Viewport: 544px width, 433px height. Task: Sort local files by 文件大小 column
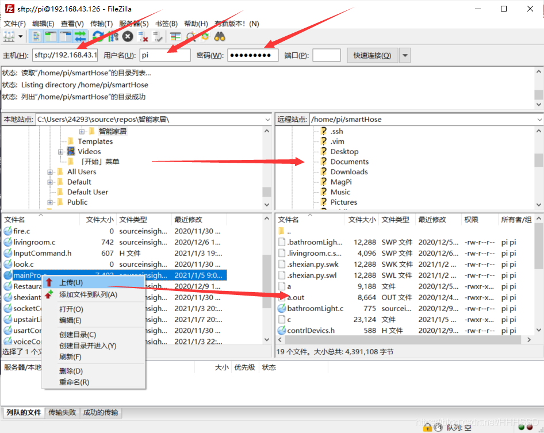click(x=99, y=220)
